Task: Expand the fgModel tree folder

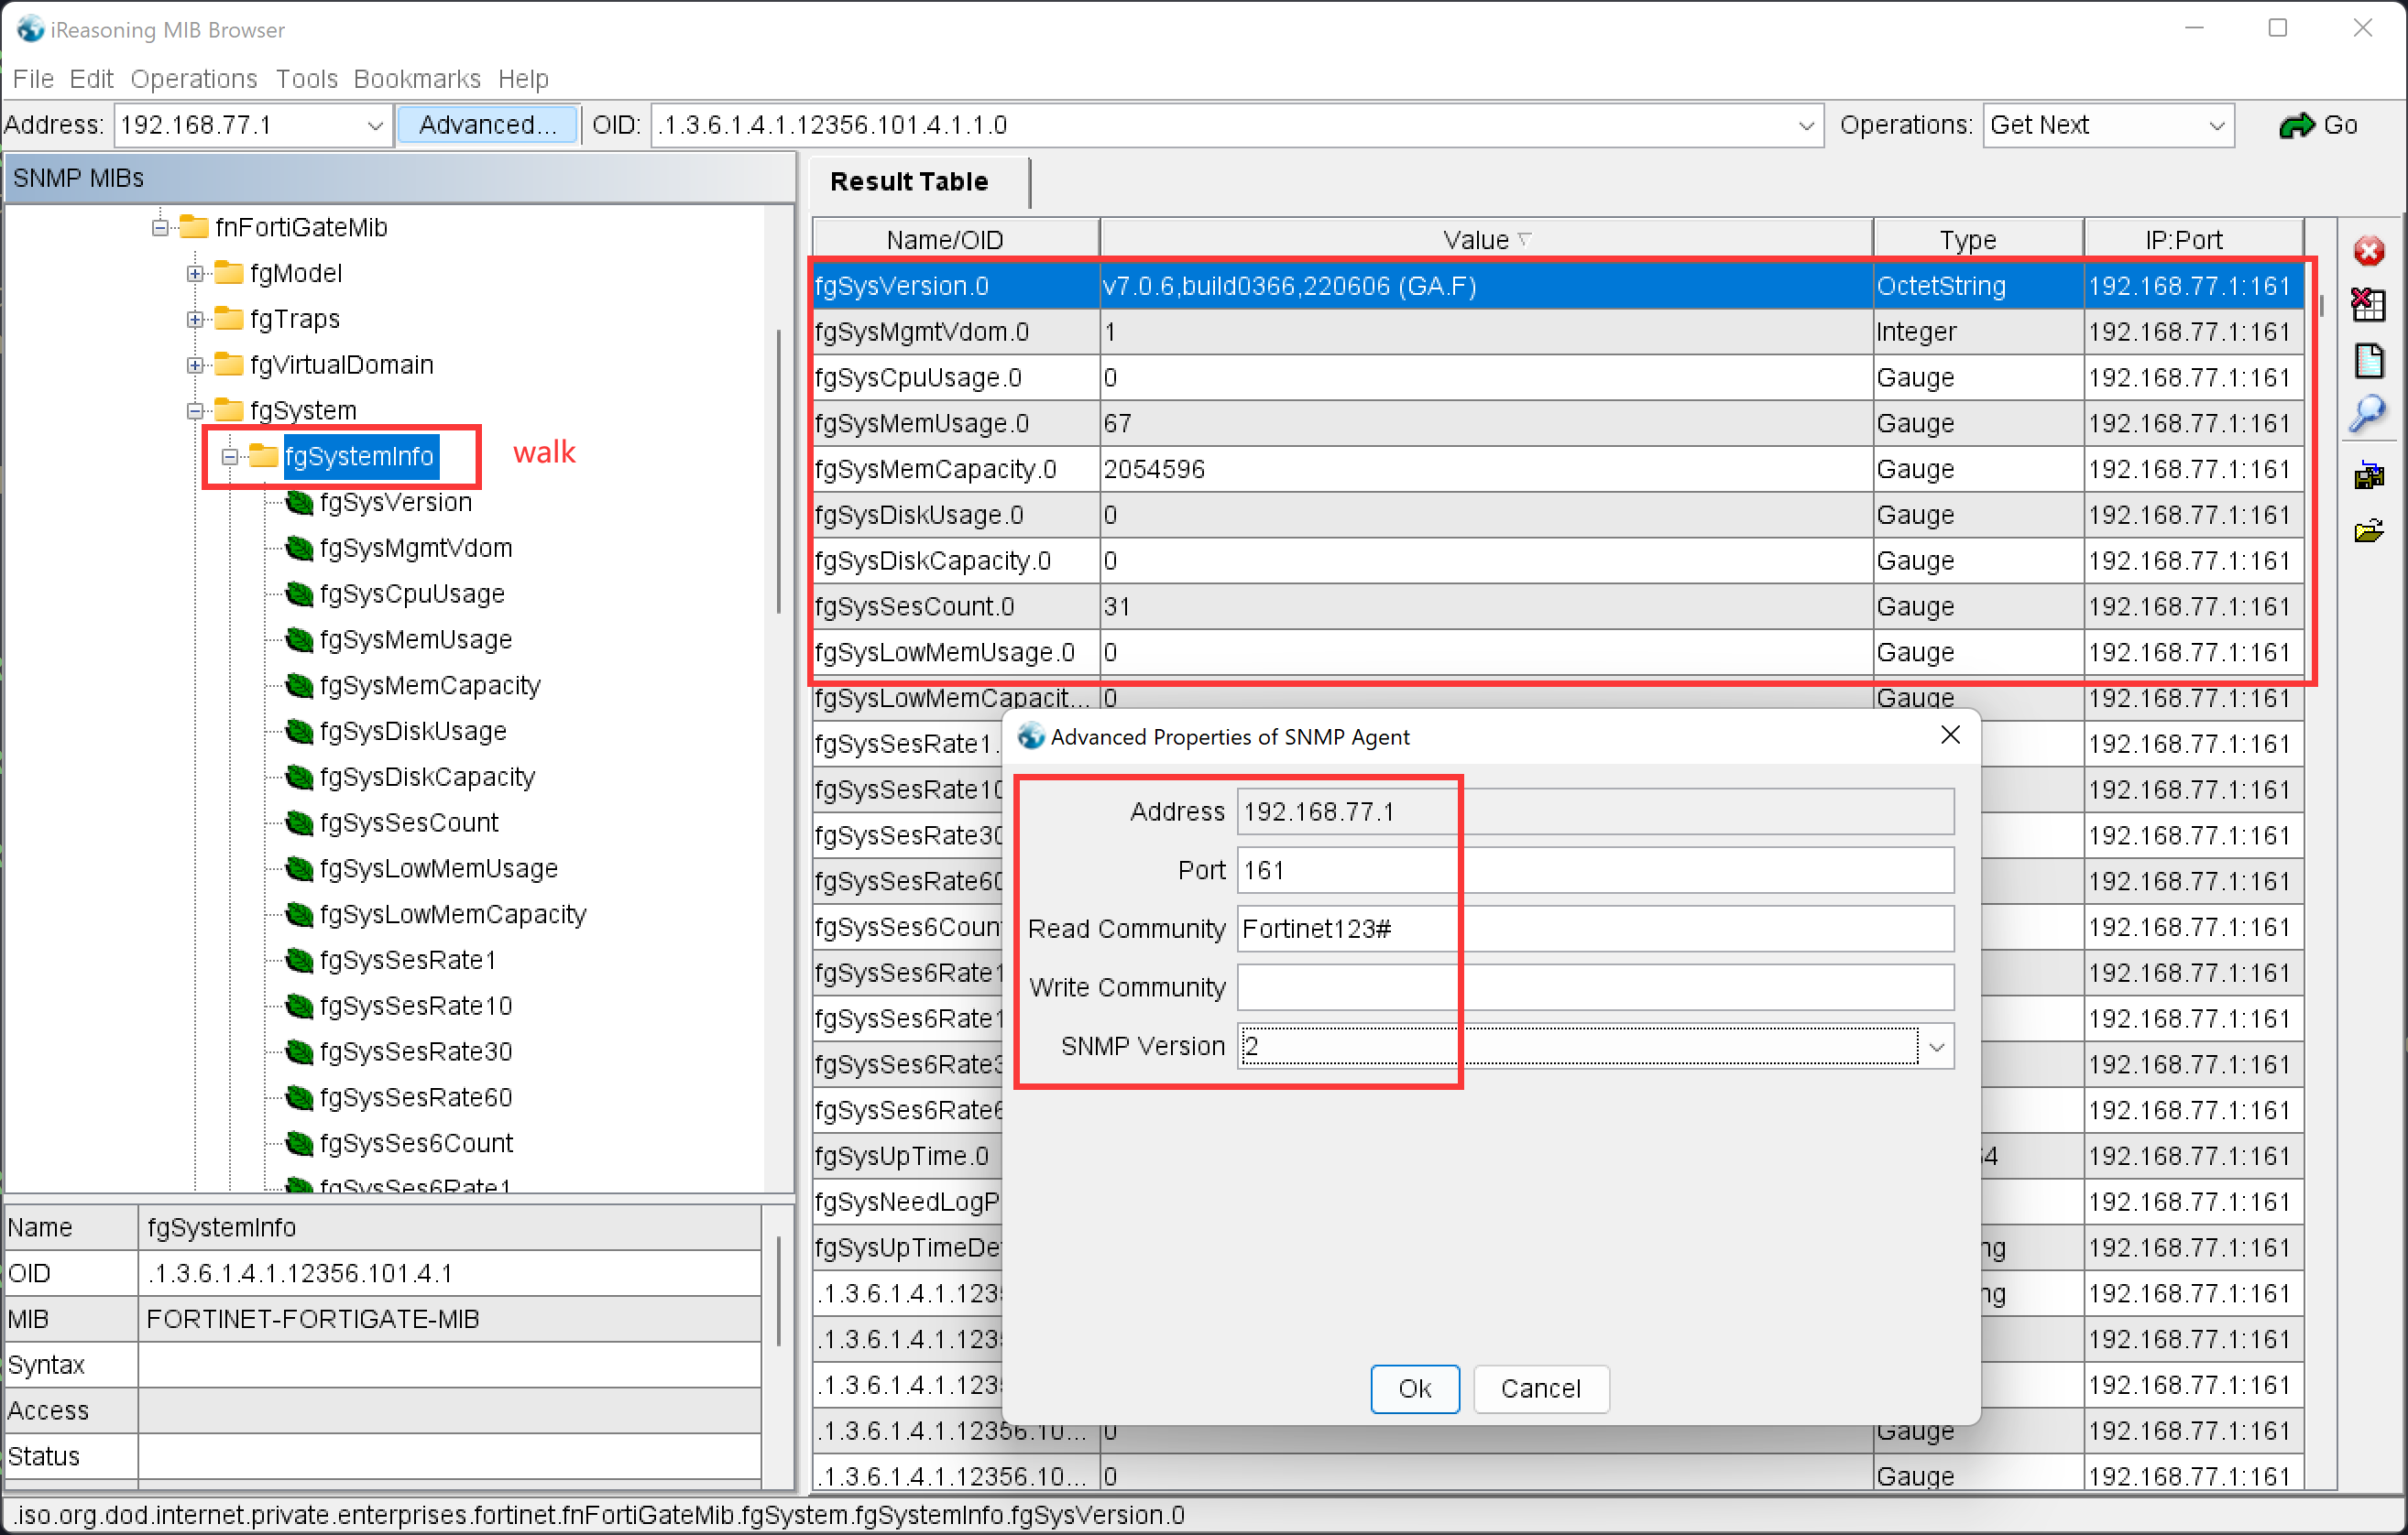Action: click(x=195, y=273)
